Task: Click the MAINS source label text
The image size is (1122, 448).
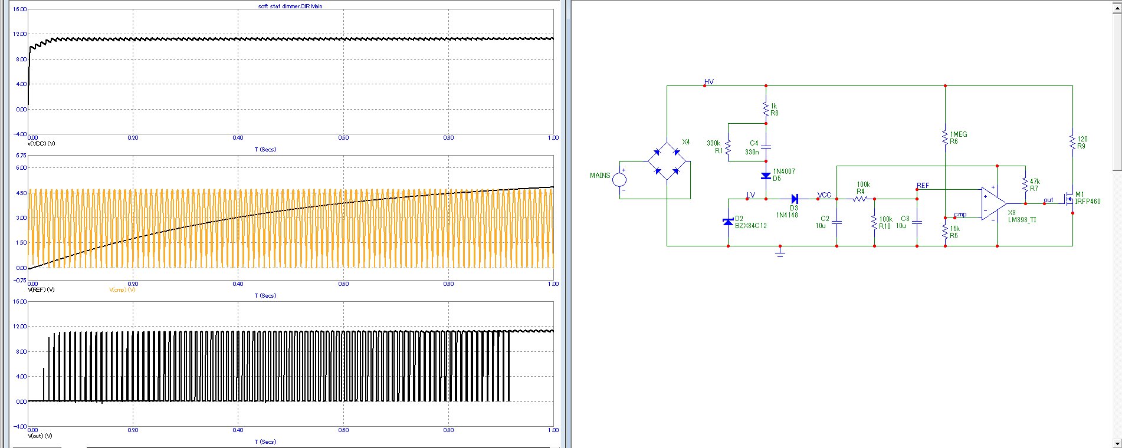Action: click(600, 176)
